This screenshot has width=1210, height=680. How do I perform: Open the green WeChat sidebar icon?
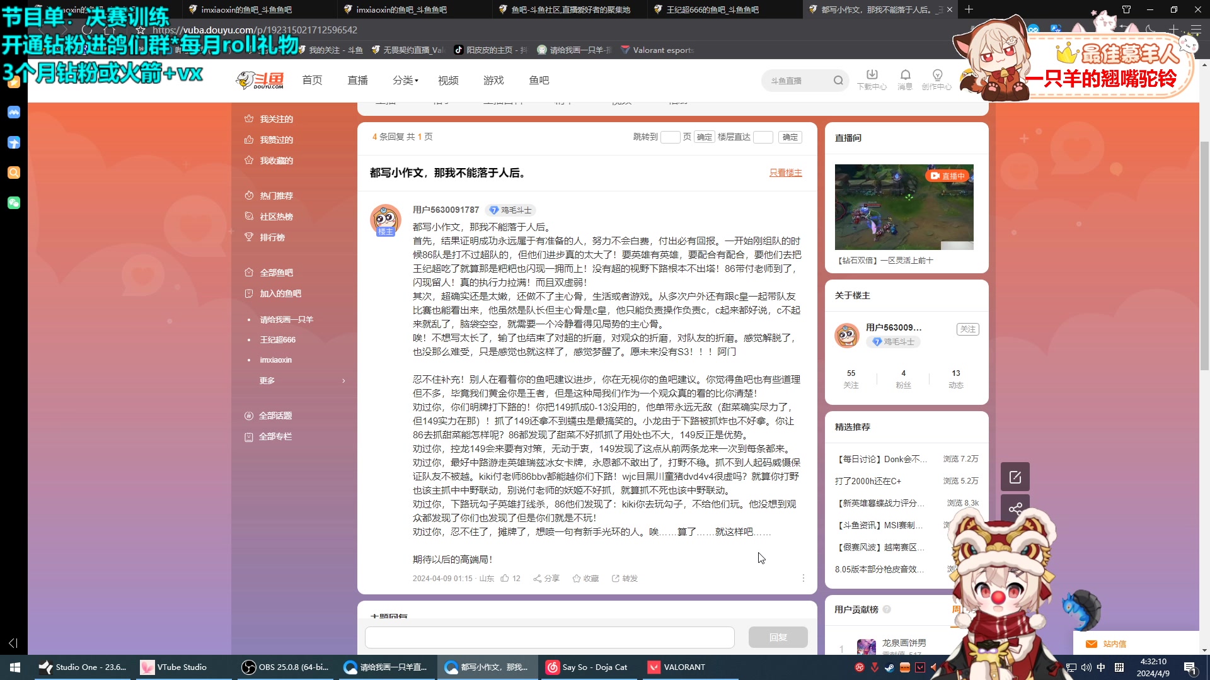[14, 203]
